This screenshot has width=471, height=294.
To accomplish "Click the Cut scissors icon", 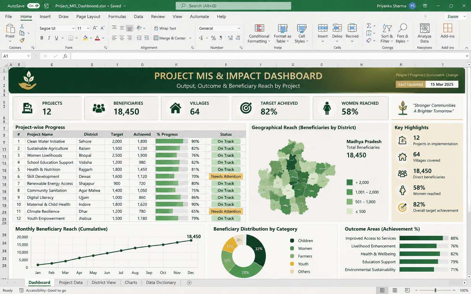I will [x=22, y=26].
